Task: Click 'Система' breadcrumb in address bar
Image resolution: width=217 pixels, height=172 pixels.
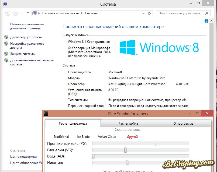Action: tap(91, 13)
